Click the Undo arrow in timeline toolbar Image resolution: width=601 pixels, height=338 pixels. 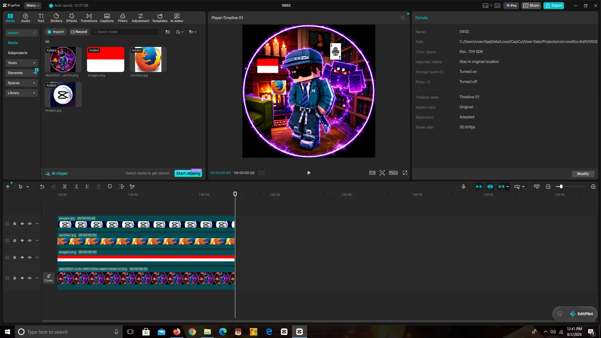pyautogui.click(x=42, y=187)
